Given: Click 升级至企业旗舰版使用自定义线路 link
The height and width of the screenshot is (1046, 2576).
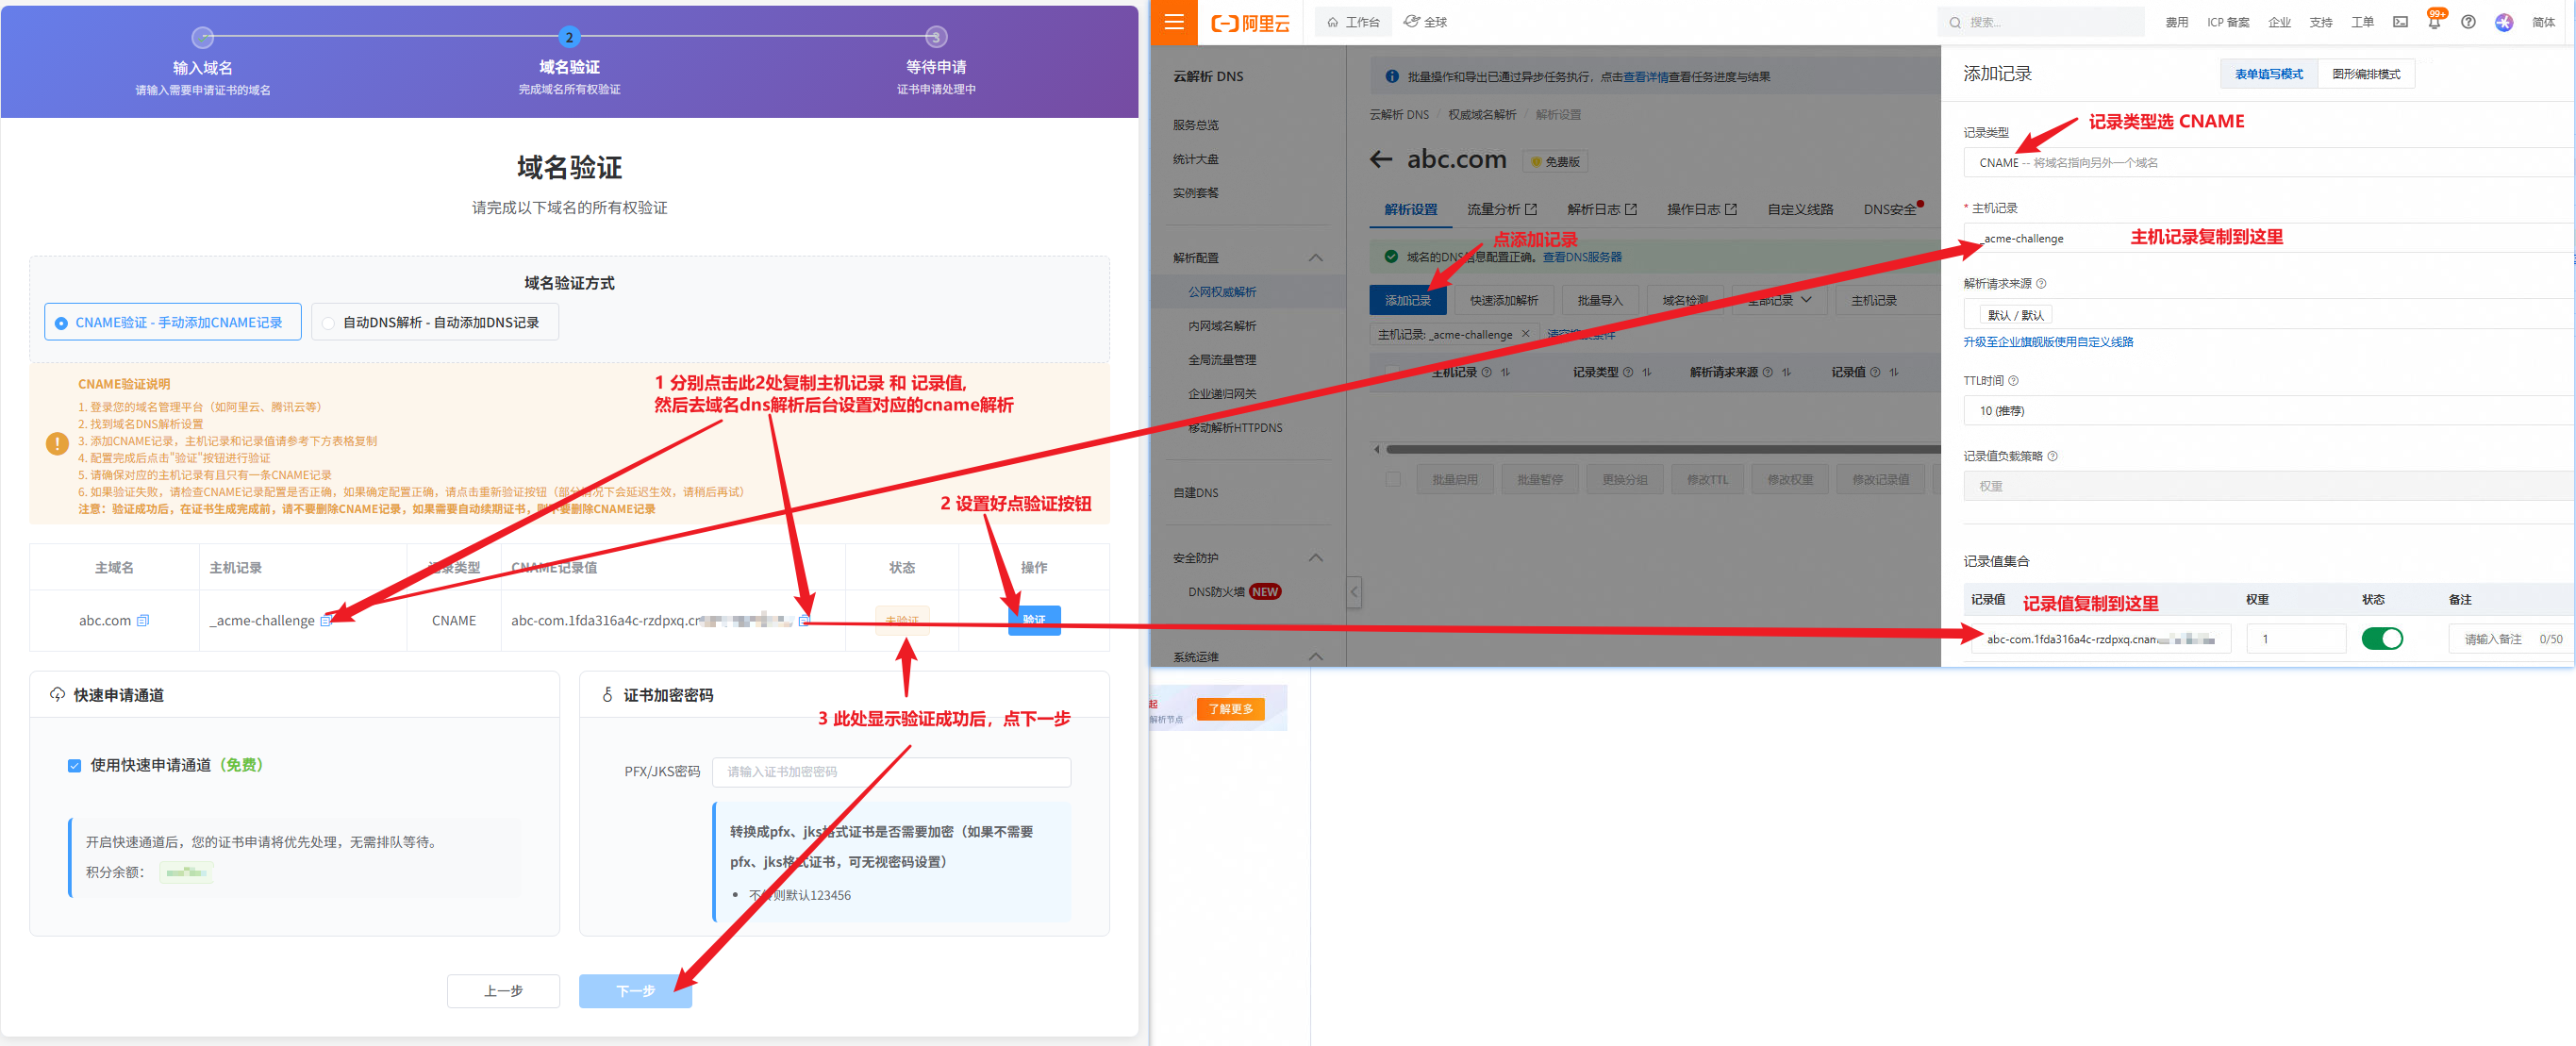Looking at the screenshot, I should (2047, 342).
